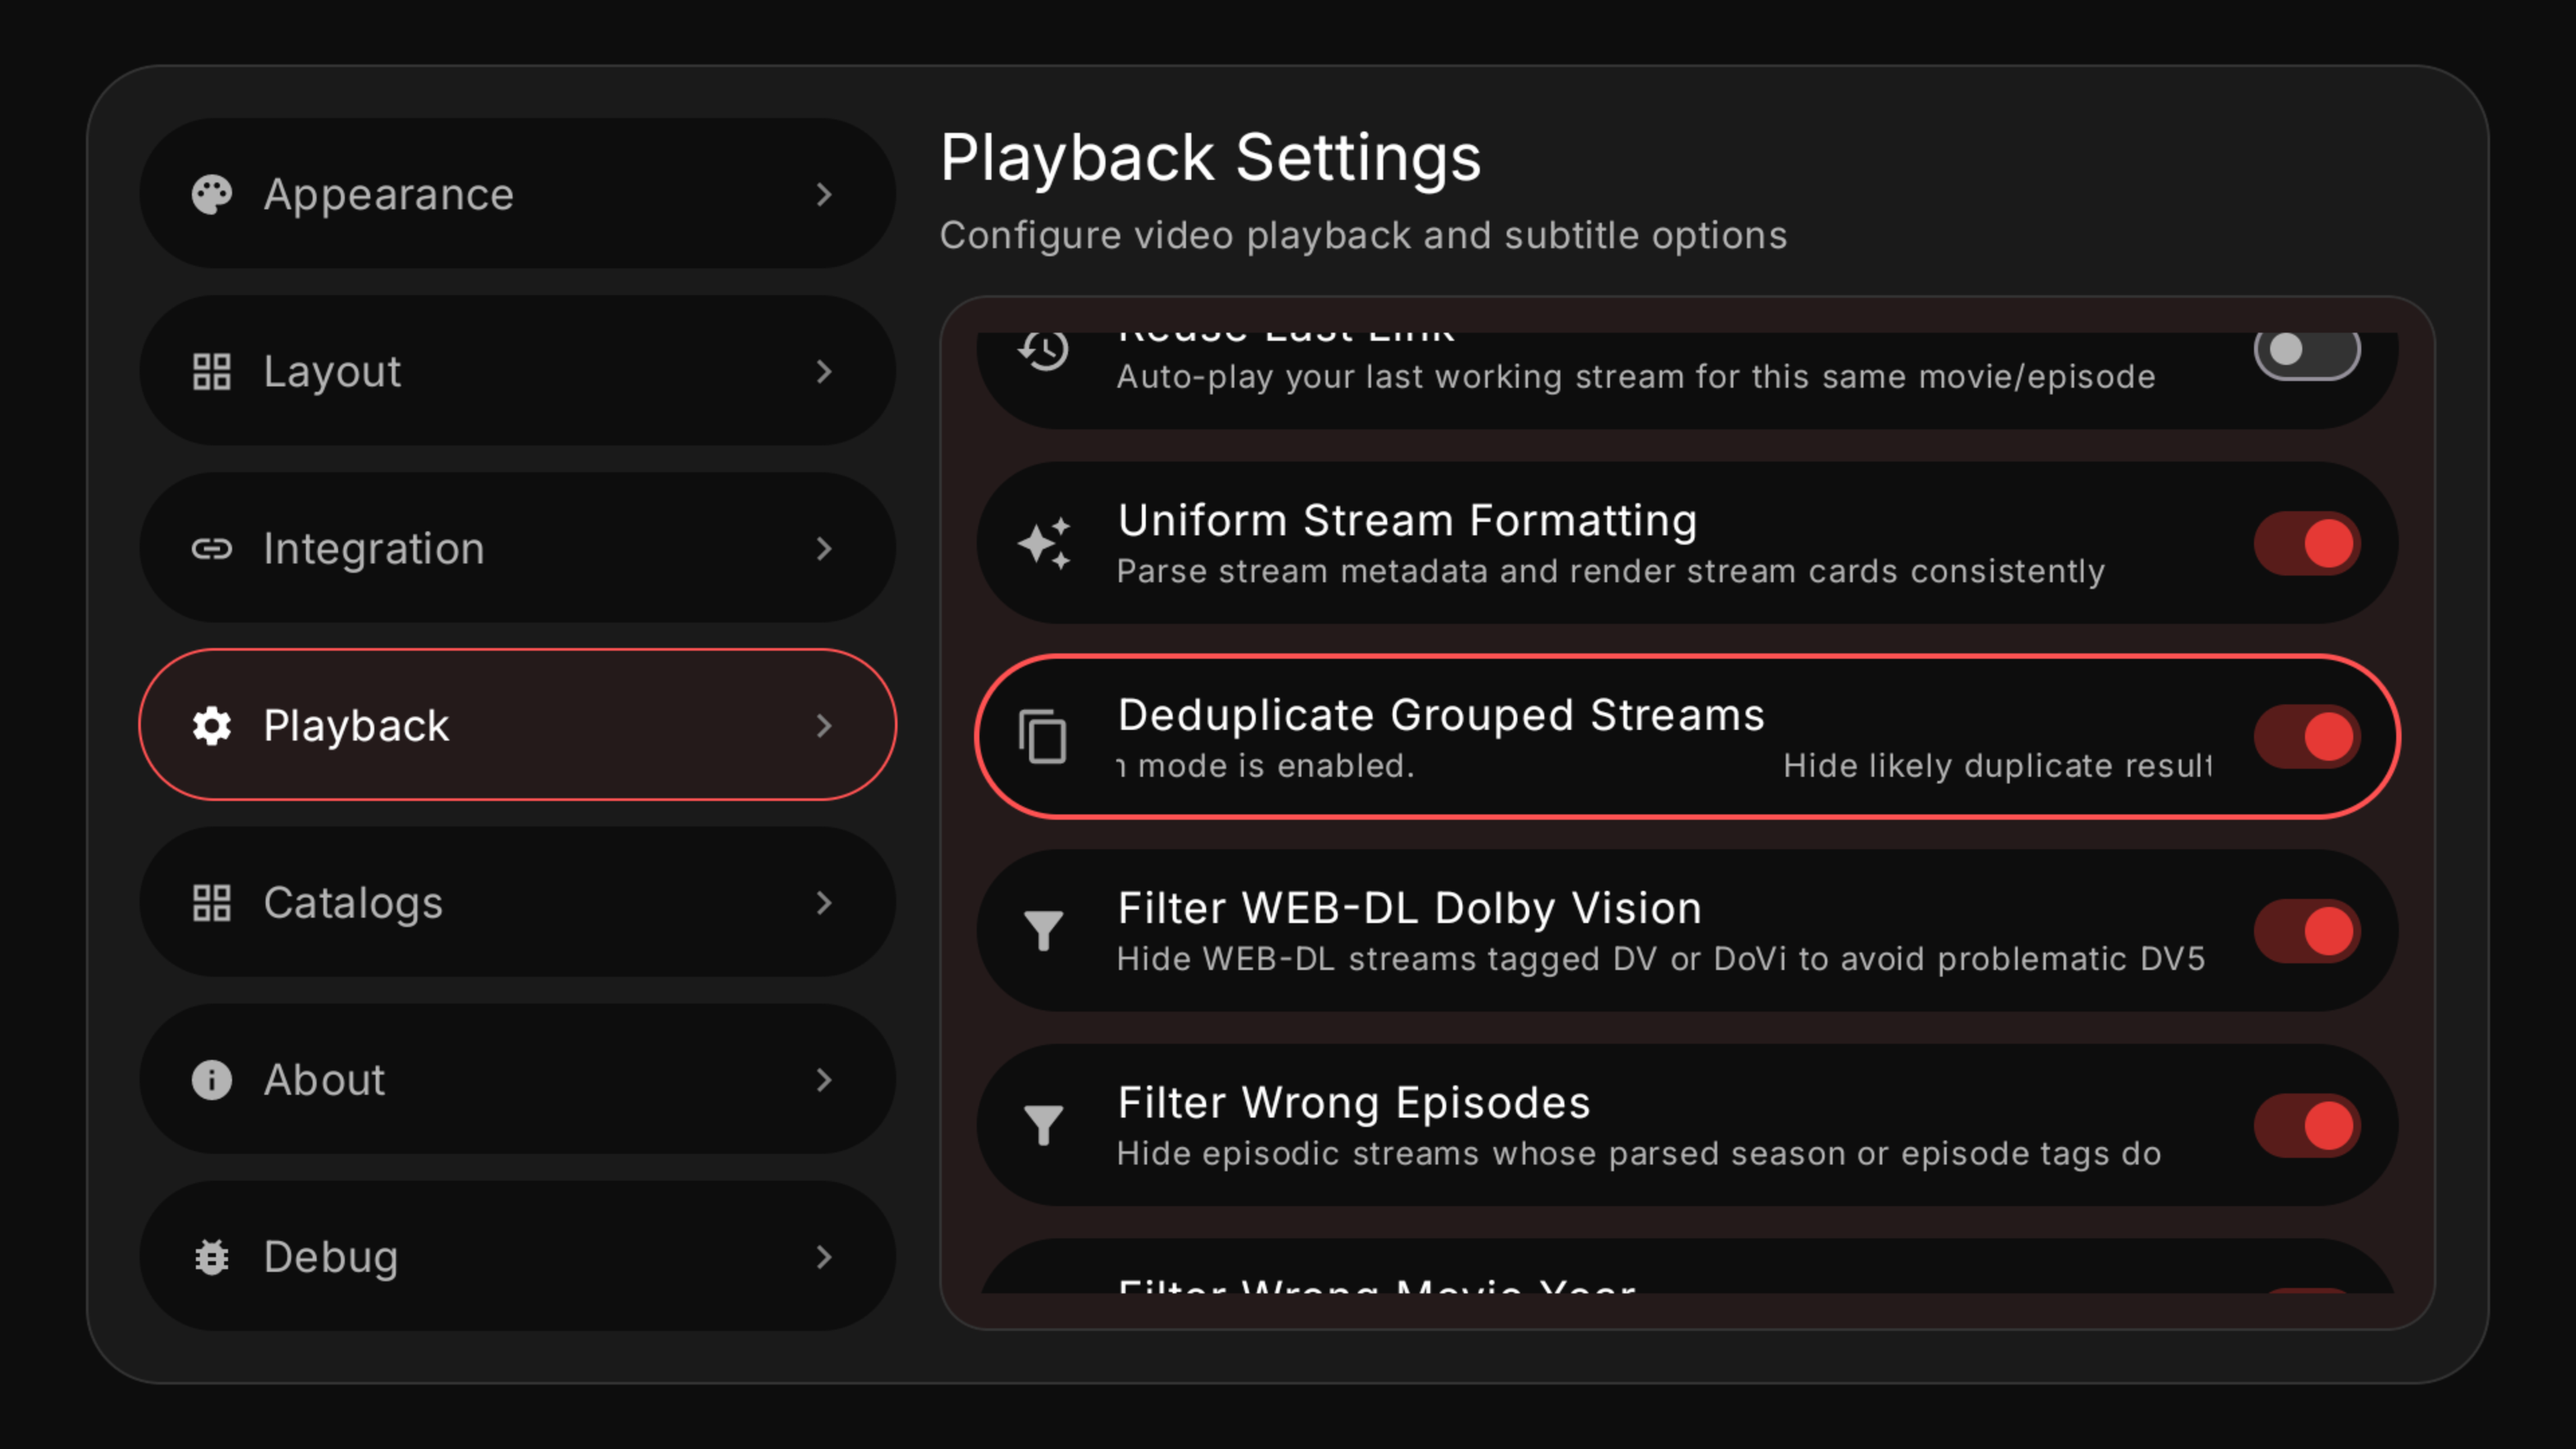Click the Integration link icon
This screenshot has width=2576, height=1449.
[x=212, y=548]
